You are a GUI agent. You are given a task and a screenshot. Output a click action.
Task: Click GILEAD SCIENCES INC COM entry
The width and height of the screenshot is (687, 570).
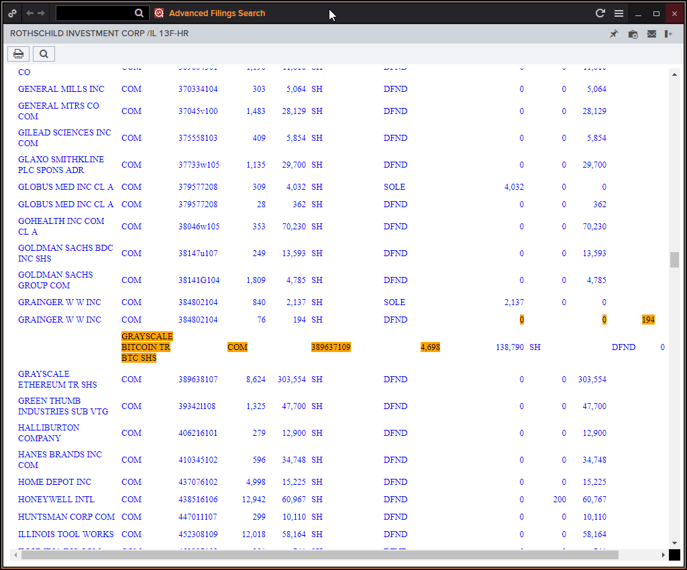[x=64, y=138]
